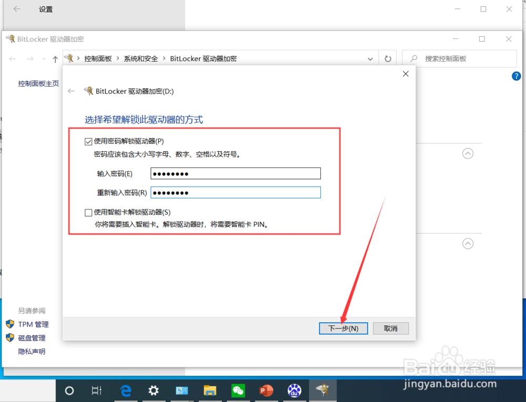Click the 磁盘管理 shield icon
Image resolution: width=526 pixels, height=402 pixels.
(x=10, y=337)
